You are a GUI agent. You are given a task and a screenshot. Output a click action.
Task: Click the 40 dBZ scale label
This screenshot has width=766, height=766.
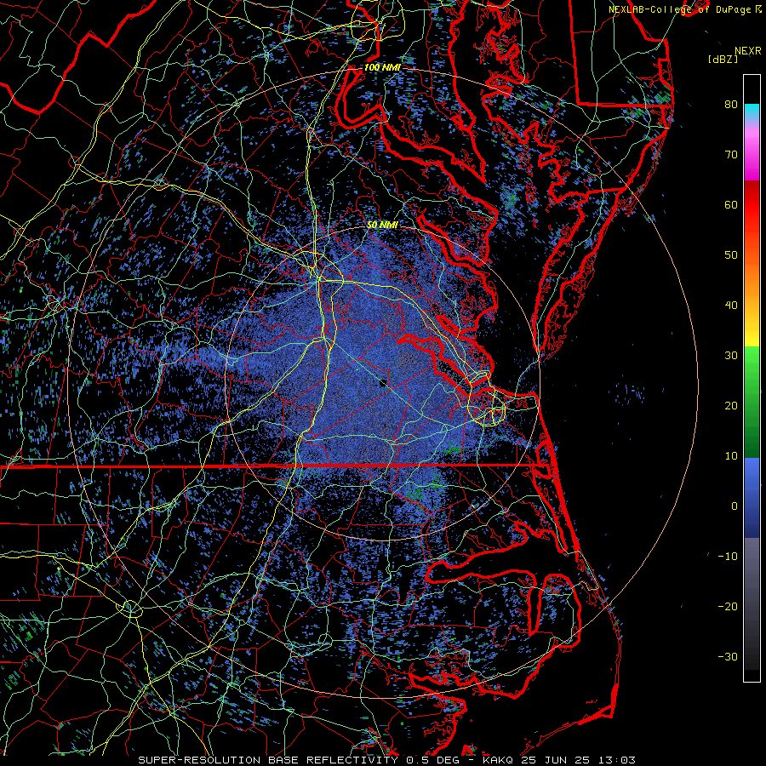[x=731, y=306]
